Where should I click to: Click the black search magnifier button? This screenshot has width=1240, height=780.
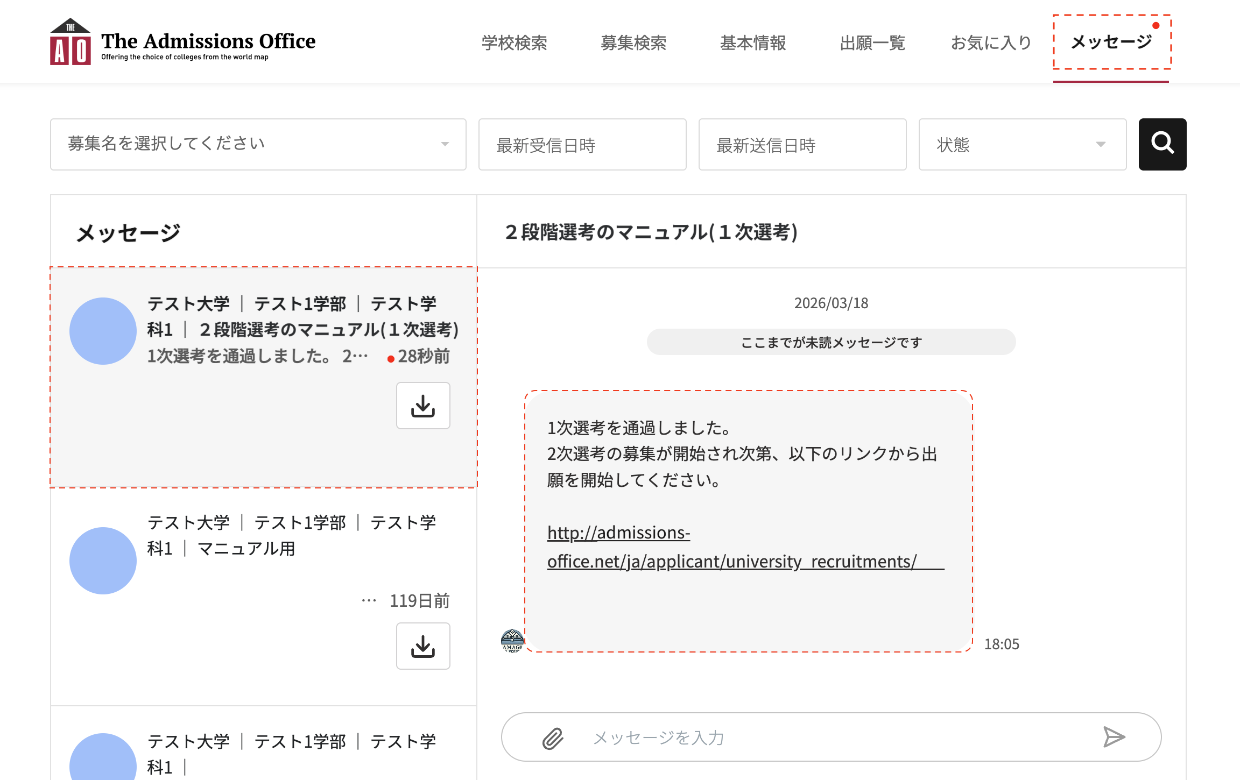tap(1162, 144)
